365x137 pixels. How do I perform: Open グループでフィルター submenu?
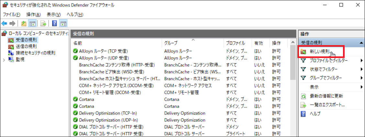click(326, 78)
